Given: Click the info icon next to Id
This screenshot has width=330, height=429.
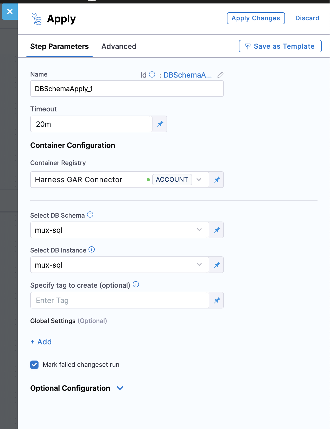Looking at the screenshot, I should click(x=152, y=75).
